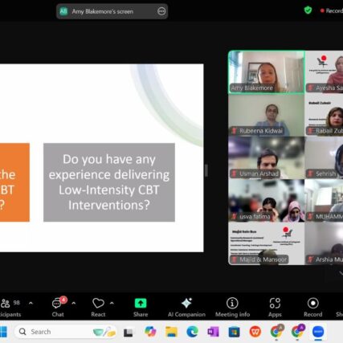Select usva fatima's video tile
This screenshot has height=343, width=343.
[x=267, y=201]
